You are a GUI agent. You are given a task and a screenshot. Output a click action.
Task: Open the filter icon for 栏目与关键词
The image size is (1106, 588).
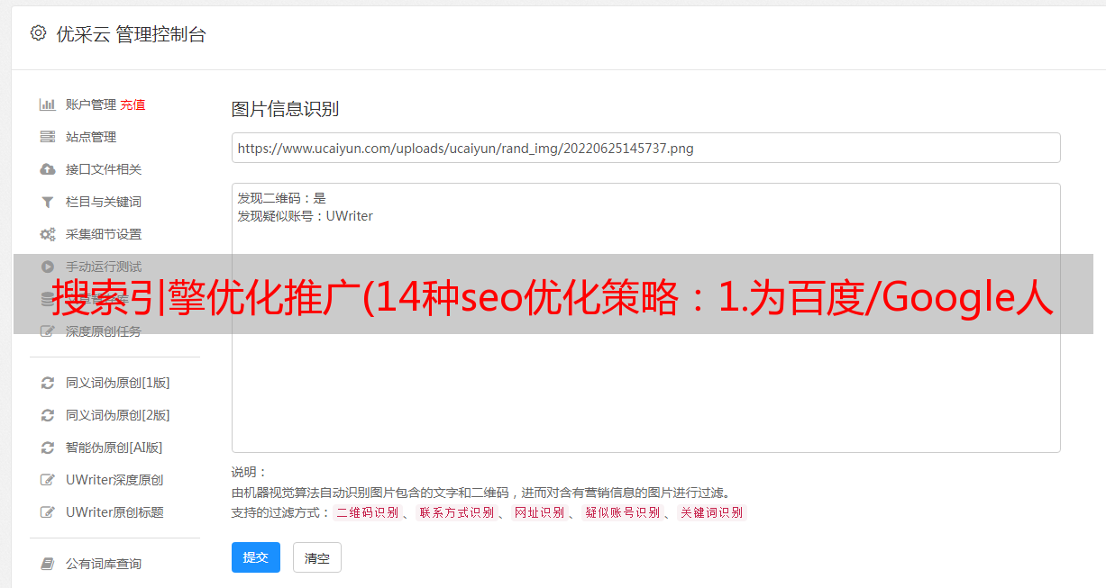48,202
